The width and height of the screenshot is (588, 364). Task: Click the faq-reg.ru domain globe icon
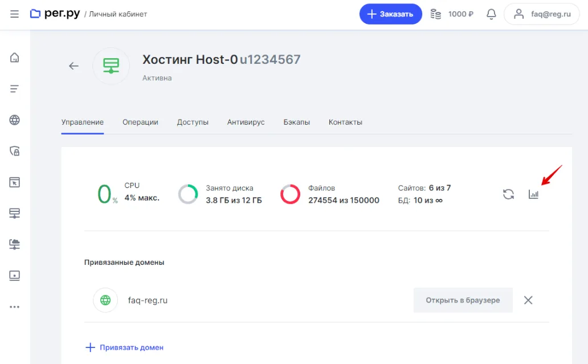click(x=105, y=300)
